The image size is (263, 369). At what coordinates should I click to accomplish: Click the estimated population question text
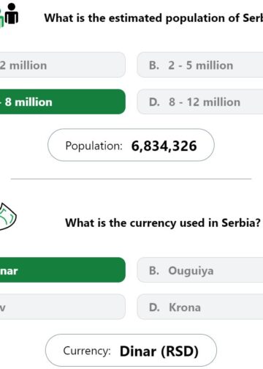tap(153, 18)
